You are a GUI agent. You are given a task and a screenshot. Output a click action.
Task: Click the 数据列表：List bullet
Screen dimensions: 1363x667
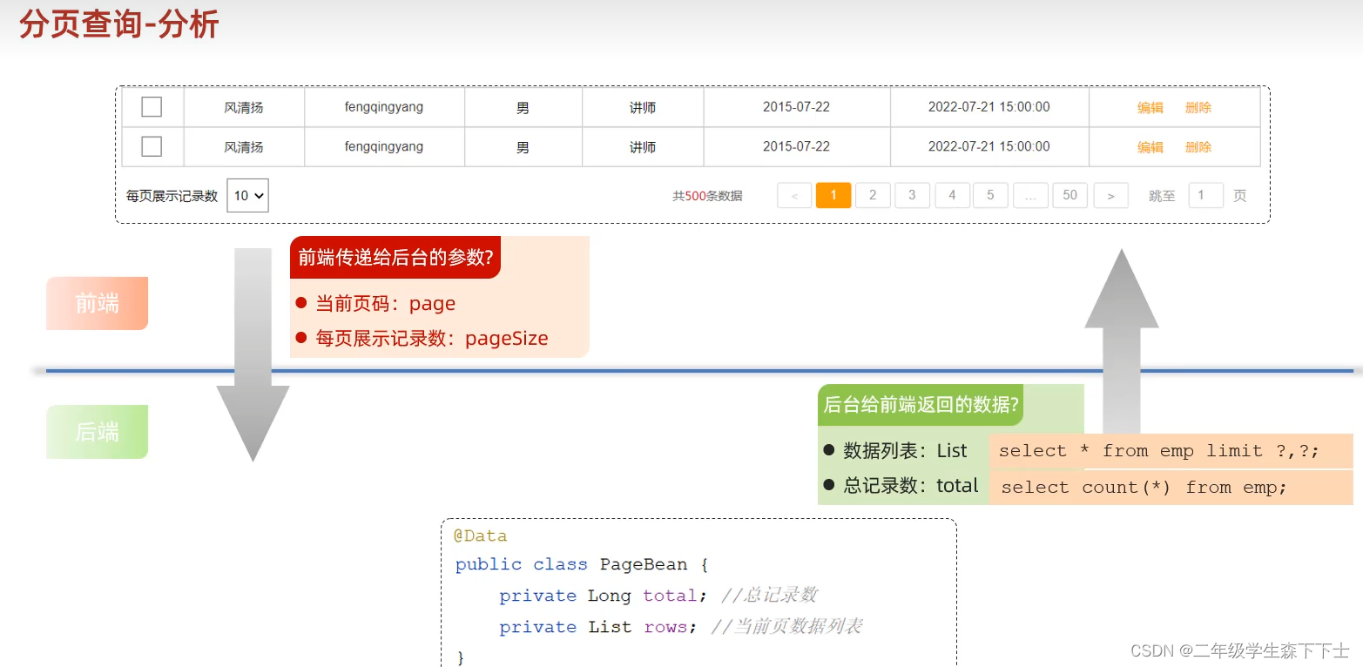tap(895, 450)
